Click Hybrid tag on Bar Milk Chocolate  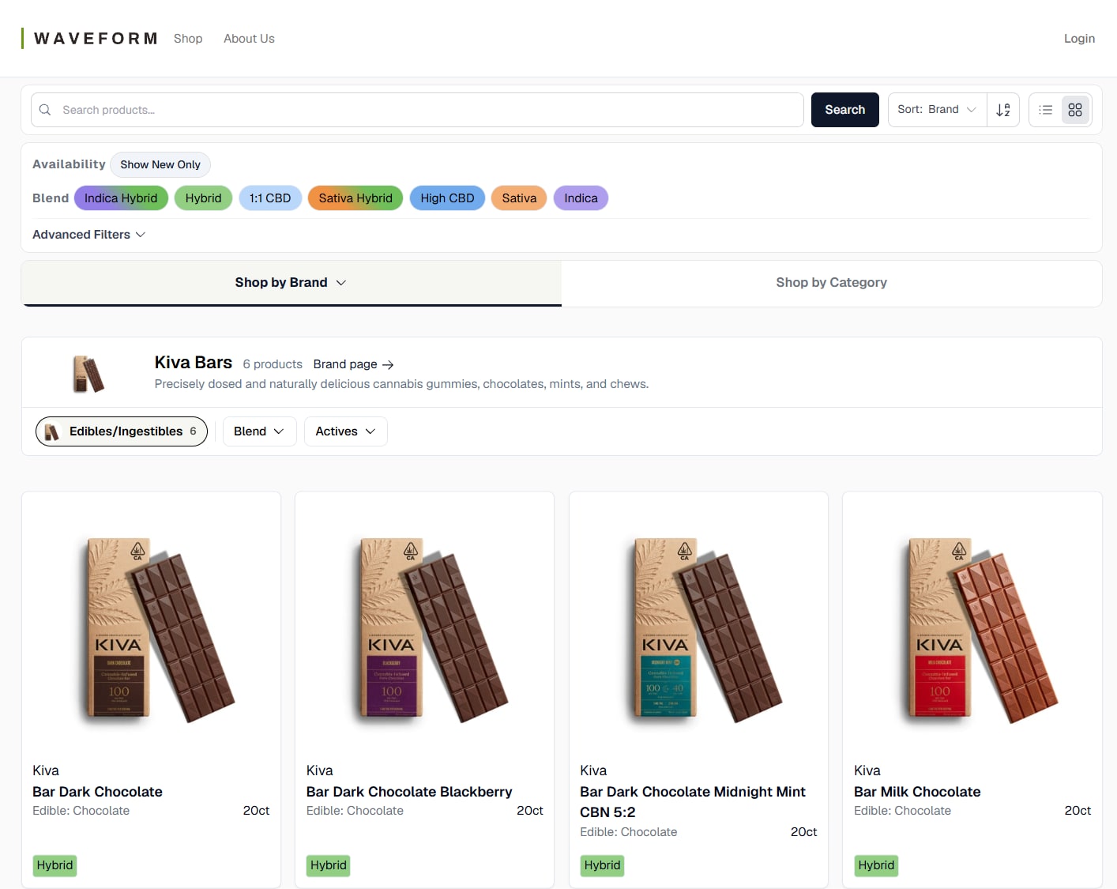876,865
